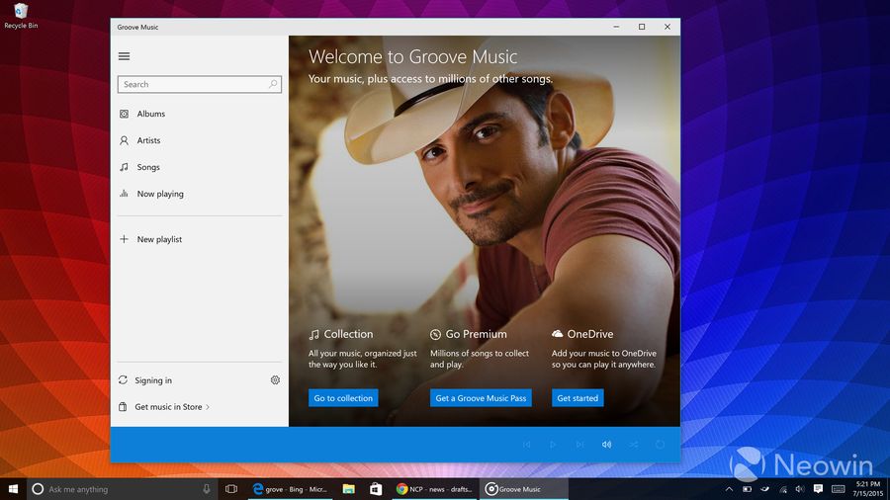The image size is (890, 500).
Task: Click the OneDrive heading text
Action: click(590, 334)
